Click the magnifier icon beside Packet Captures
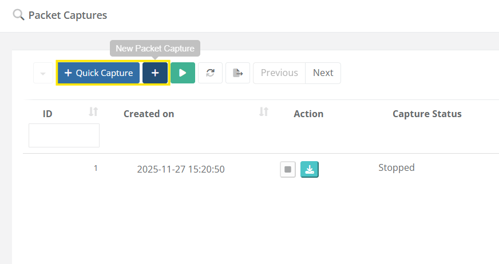 [x=18, y=15]
